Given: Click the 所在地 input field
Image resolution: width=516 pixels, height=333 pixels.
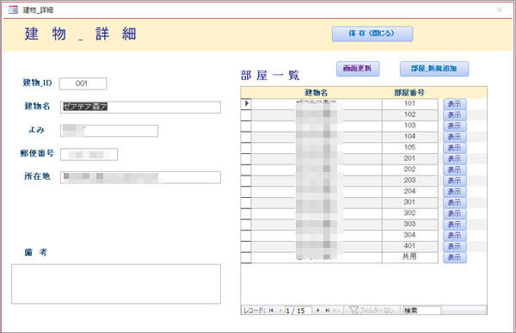Looking at the screenshot, I should 140,177.
